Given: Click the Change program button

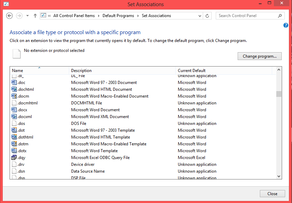Looking at the screenshot, I should pyautogui.click(x=260, y=56).
